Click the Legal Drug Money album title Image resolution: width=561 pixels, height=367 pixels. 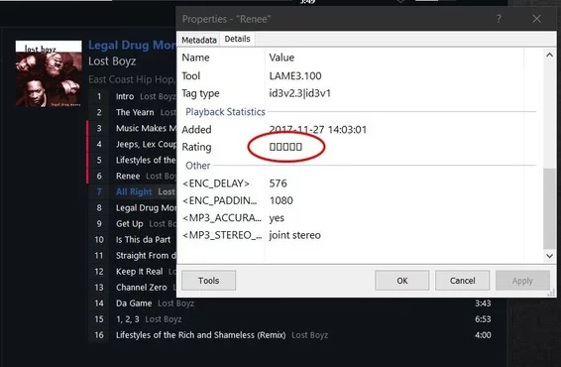click(132, 45)
